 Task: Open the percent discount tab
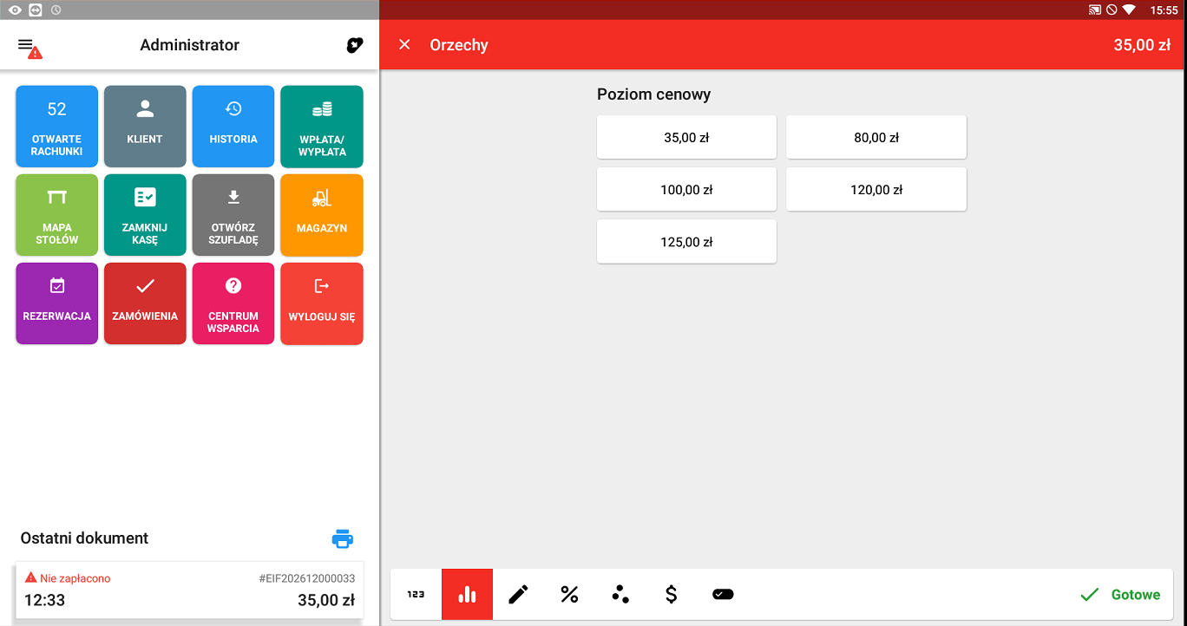(x=569, y=594)
